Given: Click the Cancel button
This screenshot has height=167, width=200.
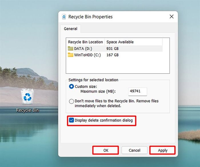Looking at the screenshot, I should pyautogui.click(x=135, y=150).
